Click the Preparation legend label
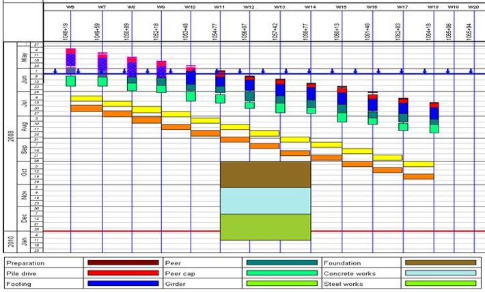Screen dimensions: 485x292 click(25, 263)
